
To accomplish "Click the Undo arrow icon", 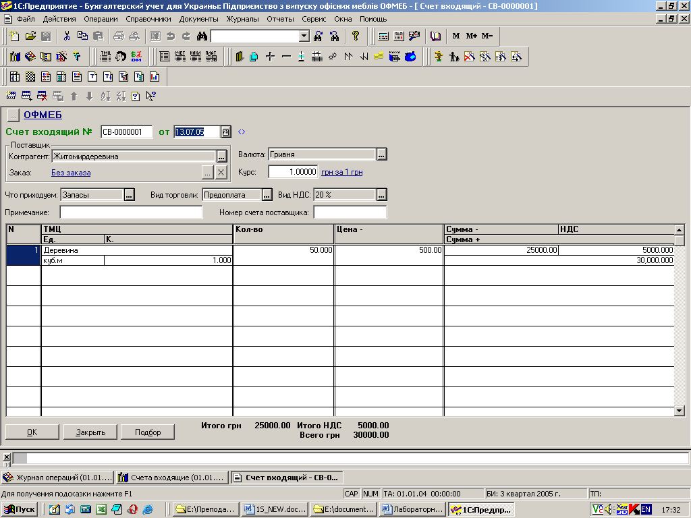I will tap(171, 36).
